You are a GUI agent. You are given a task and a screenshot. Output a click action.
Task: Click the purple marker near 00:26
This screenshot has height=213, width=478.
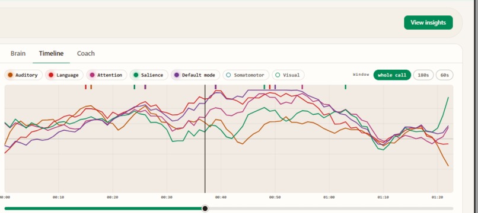coord(145,87)
